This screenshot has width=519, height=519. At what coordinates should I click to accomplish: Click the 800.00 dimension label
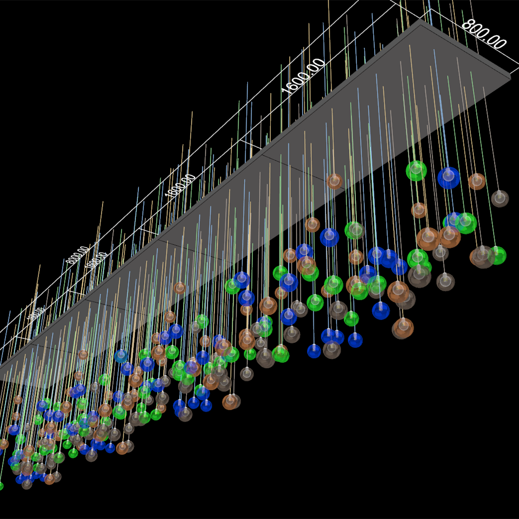click(483, 35)
